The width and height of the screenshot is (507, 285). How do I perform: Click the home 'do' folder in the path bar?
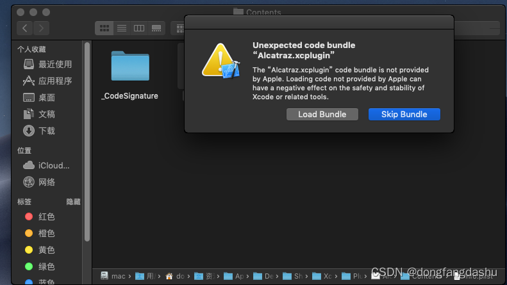[x=174, y=276]
